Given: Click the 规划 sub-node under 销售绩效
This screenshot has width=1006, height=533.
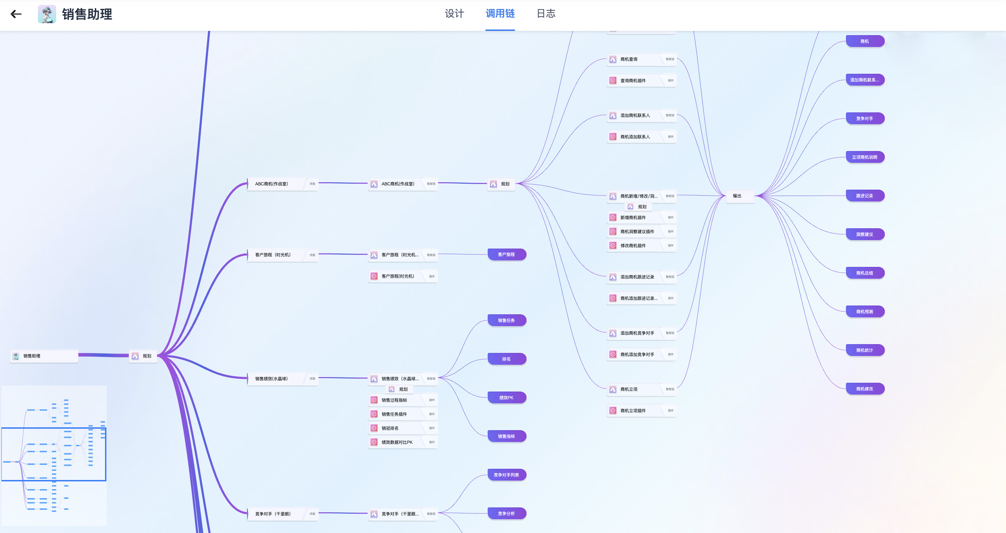Looking at the screenshot, I should 399,389.
